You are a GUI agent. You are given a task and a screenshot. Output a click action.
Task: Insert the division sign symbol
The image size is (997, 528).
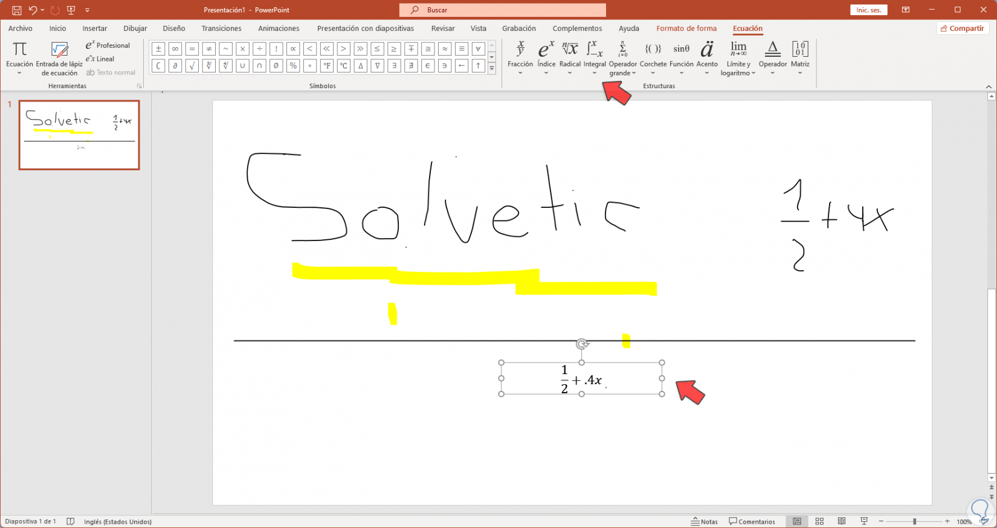(x=259, y=49)
